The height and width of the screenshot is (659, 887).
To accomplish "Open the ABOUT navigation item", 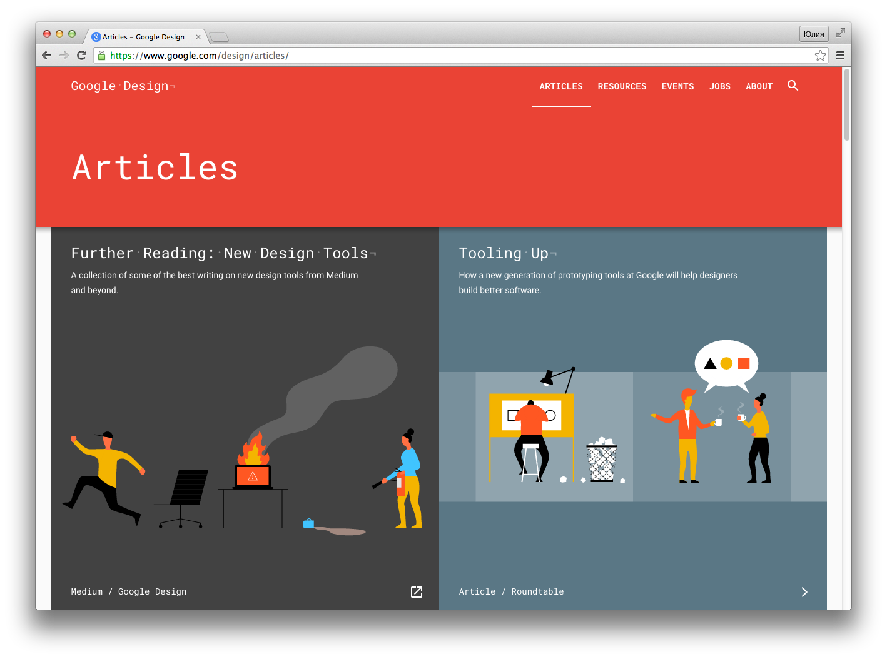I will (759, 86).
